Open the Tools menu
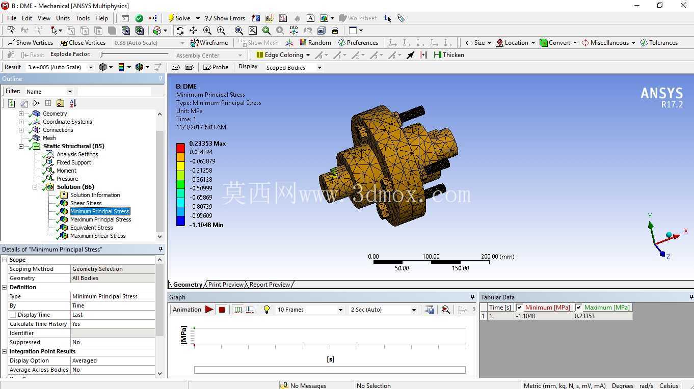 coord(83,18)
